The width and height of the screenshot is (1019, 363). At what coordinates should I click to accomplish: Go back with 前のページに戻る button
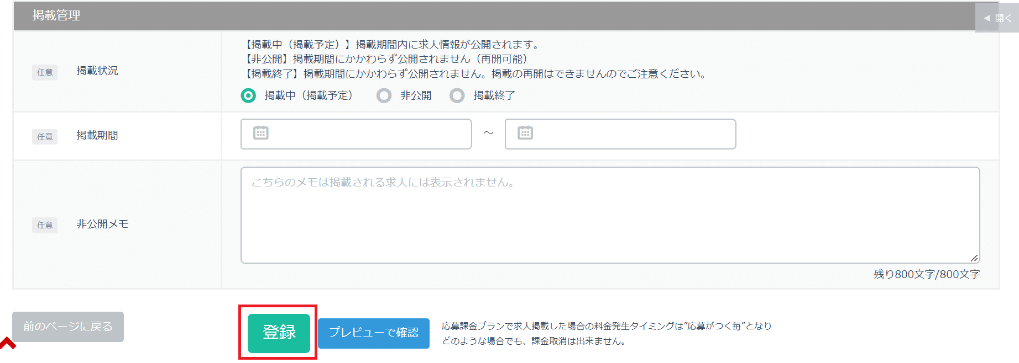pyautogui.click(x=68, y=327)
